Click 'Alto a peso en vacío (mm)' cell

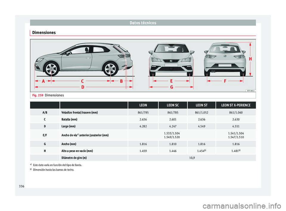[94, 151]
